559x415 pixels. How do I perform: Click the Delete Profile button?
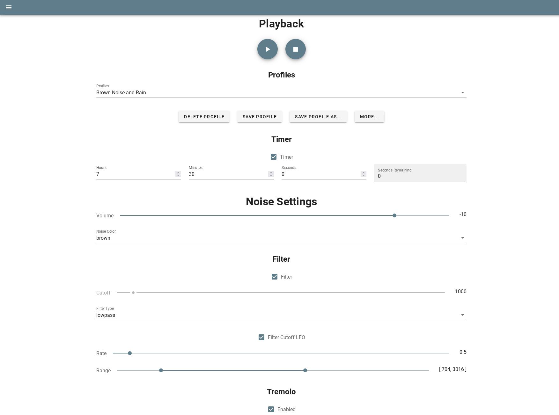204,117
